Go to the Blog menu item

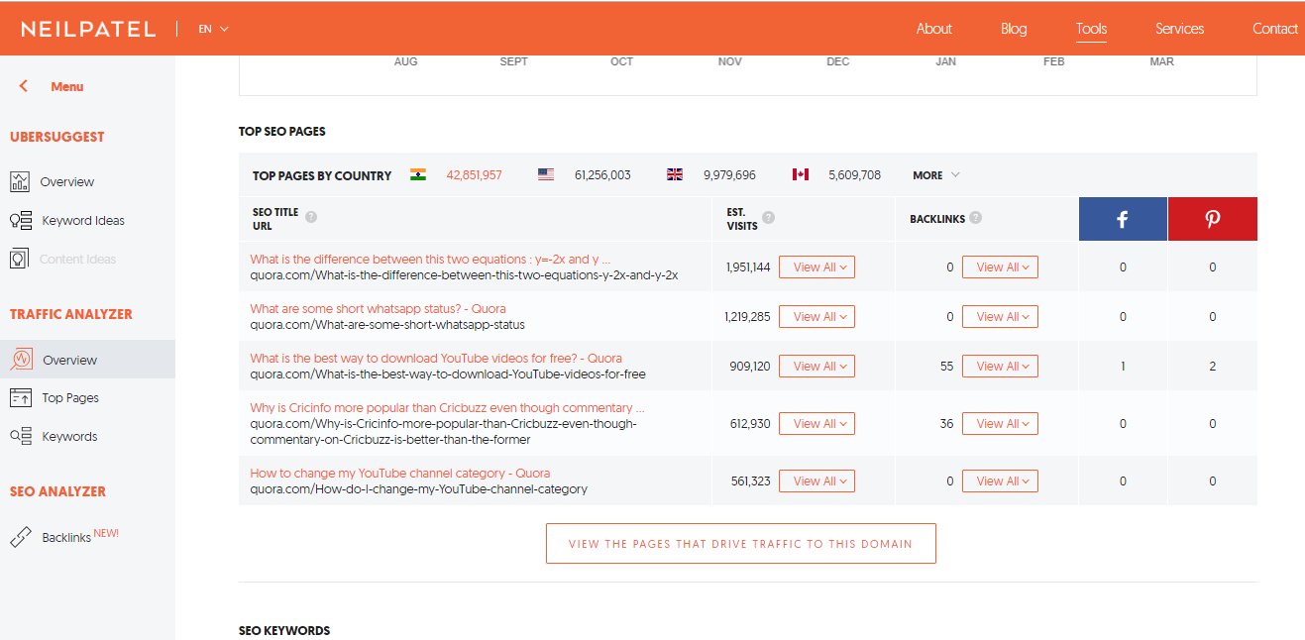pos(1014,29)
